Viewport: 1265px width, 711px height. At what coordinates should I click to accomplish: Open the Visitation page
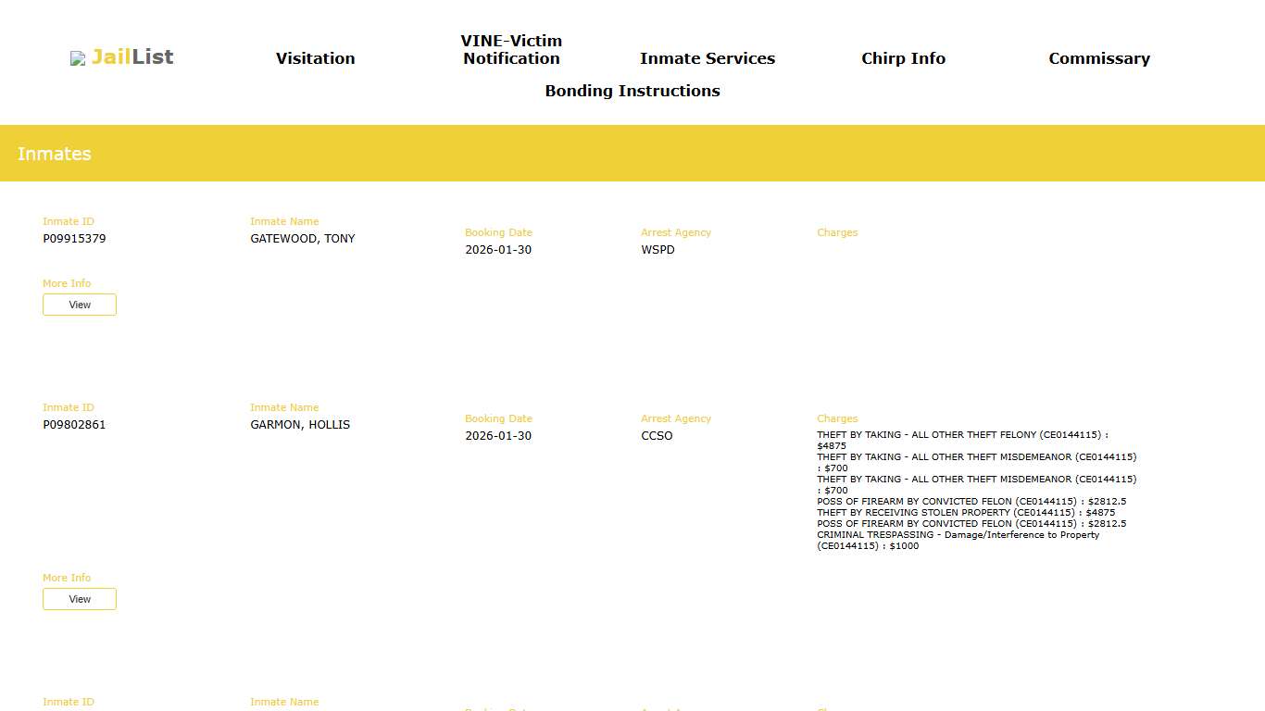(x=315, y=58)
